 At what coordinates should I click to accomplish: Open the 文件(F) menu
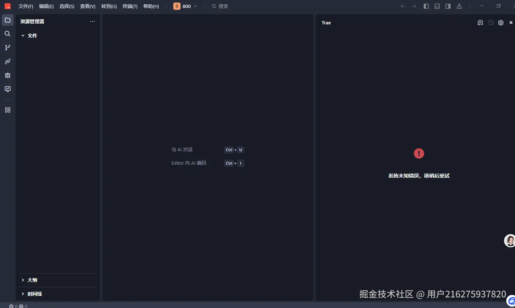click(x=25, y=6)
